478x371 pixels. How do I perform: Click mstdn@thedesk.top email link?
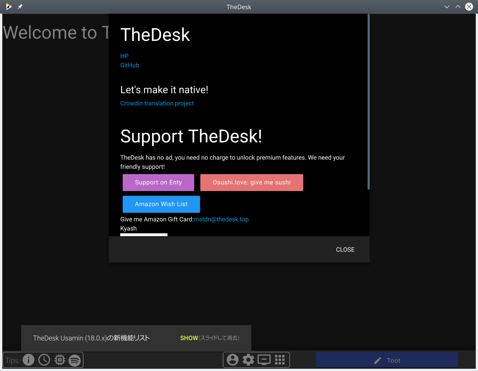click(x=221, y=219)
